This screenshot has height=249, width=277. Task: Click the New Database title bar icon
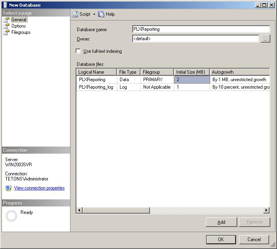pos(5,5)
